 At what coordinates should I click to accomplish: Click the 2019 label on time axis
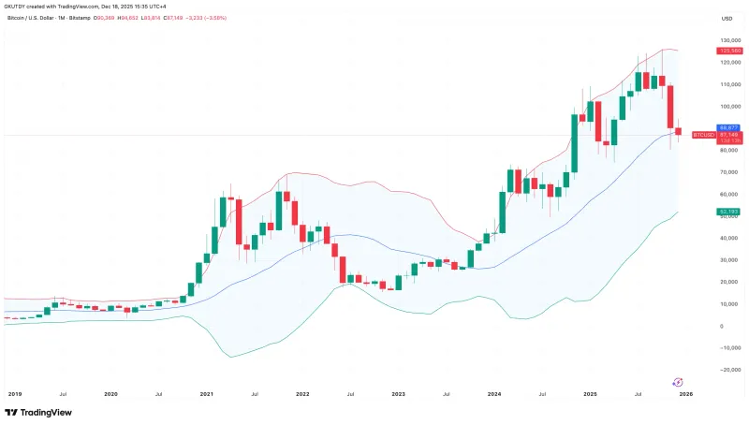[x=15, y=396]
